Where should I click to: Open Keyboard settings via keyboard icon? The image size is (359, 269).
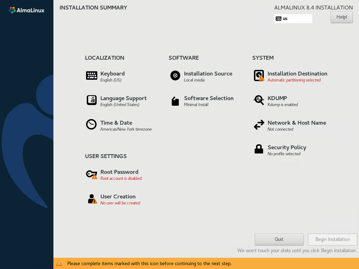91,76
